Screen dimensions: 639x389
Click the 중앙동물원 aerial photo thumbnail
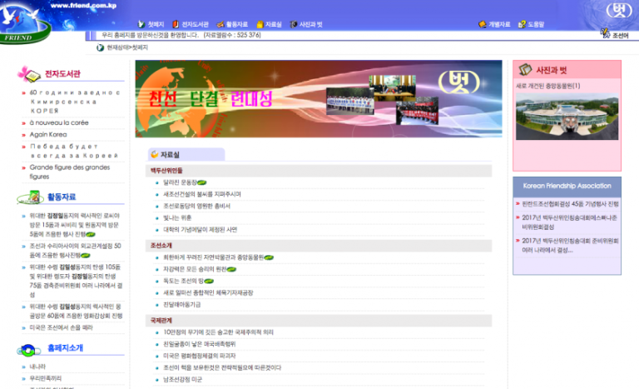(x=567, y=117)
